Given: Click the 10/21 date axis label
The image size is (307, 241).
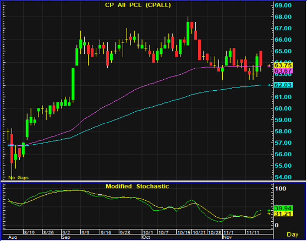Looking at the screenshot, I should pos(199,233).
